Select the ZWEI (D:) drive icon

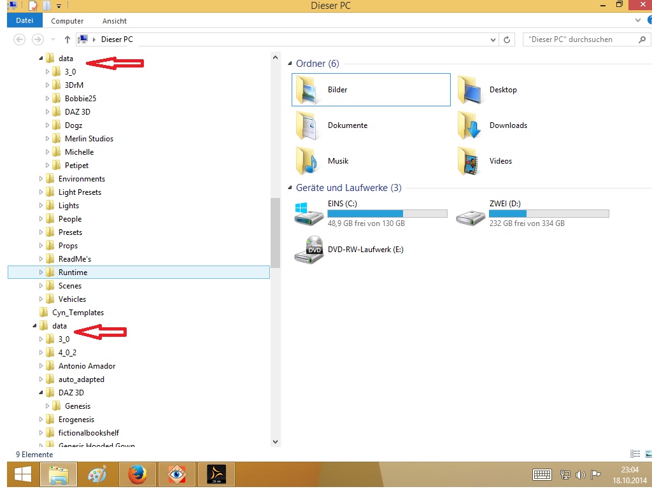(x=471, y=217)
